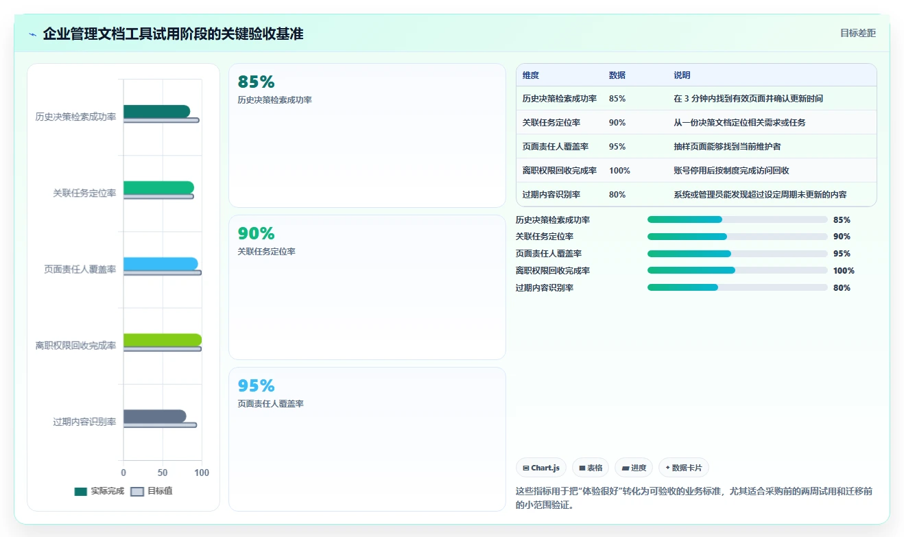Image resolution: width=904 pixels, height=537 pixels.
Task: Select the Chart.js tag chip
Action: (541, 468)
